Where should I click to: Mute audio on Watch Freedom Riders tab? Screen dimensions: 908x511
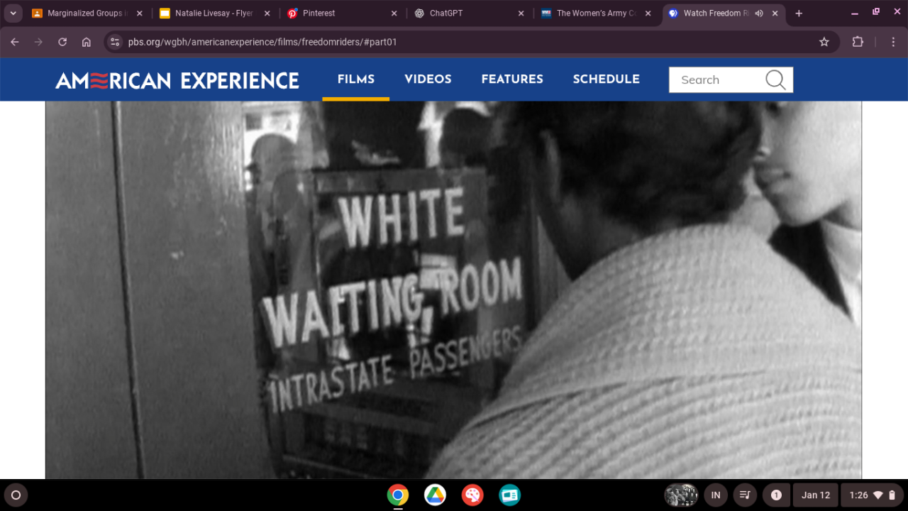[x=759, y=13]
